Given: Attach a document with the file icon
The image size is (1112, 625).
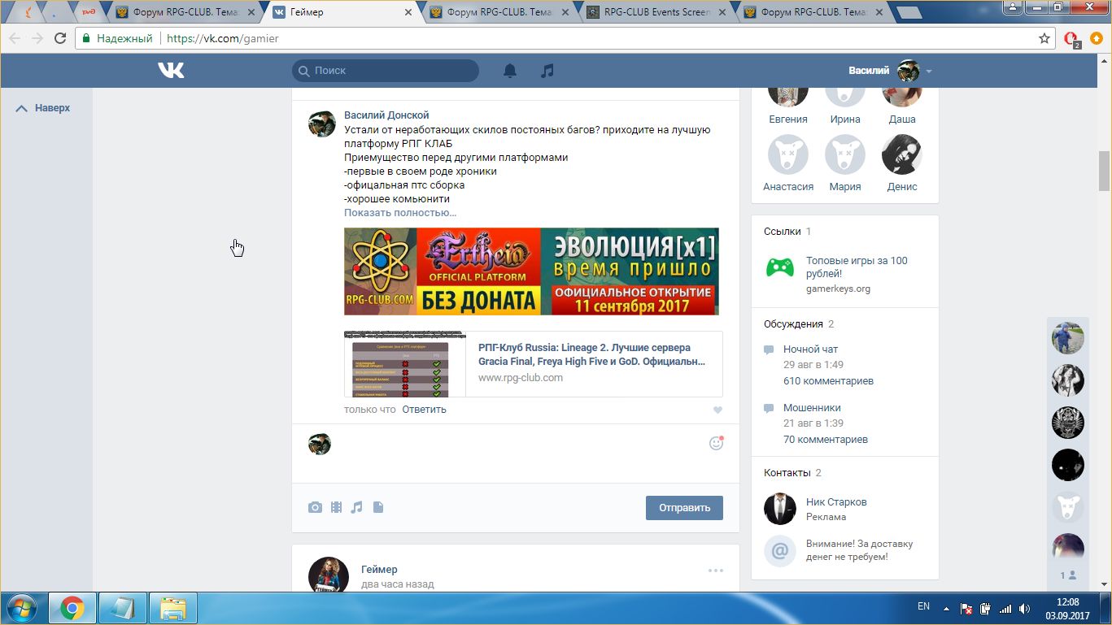Looking at the screenshot, I should 377,508.
